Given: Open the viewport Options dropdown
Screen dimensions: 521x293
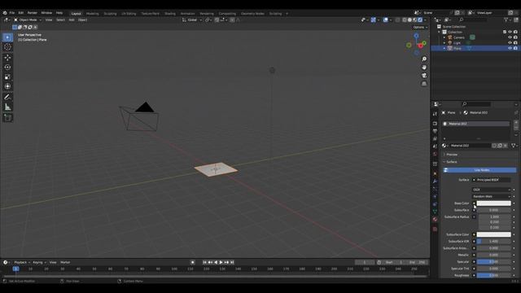Looking at the screenshot, I should tap(420, 27).
